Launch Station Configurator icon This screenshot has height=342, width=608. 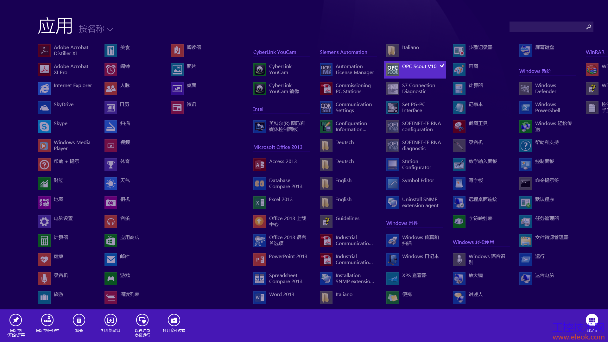393,165
